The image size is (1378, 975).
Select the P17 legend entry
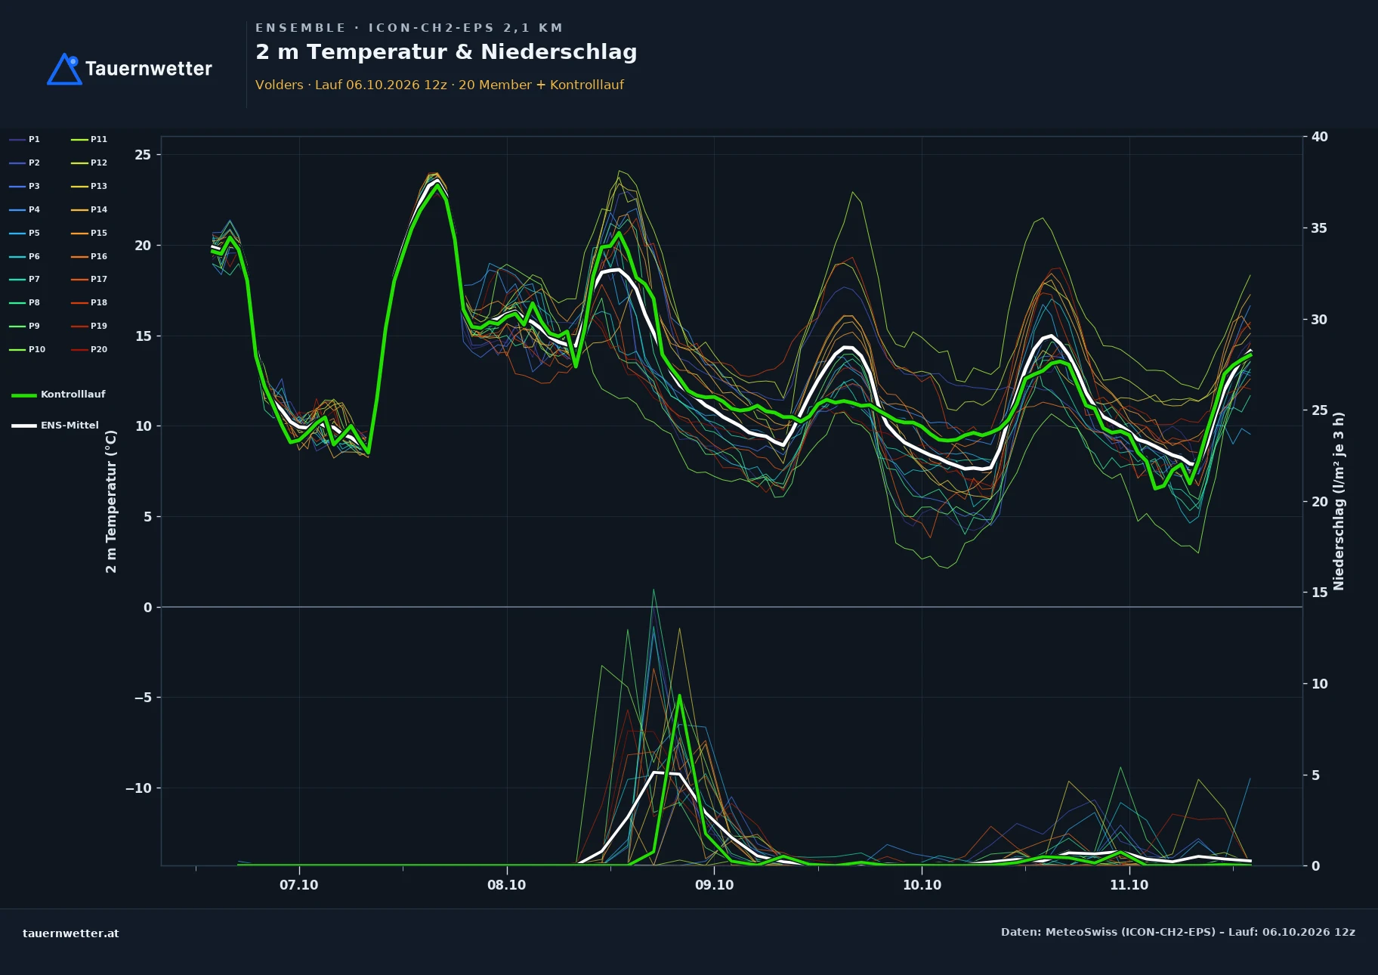tap(89, 279)
